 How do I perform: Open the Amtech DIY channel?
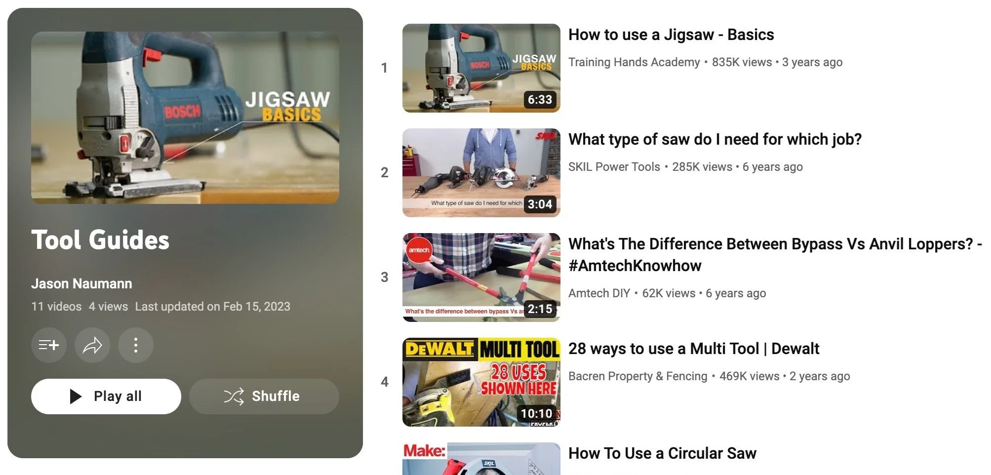click(x=599, y=293)
